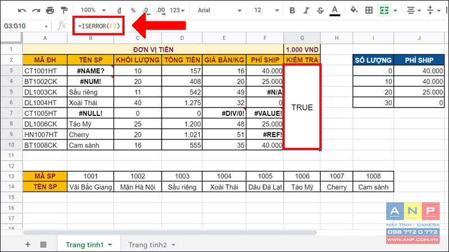The image size is (449, 252).
Task: Open the fill color picker
Action: pyautogui.click(x=354, y=10)
